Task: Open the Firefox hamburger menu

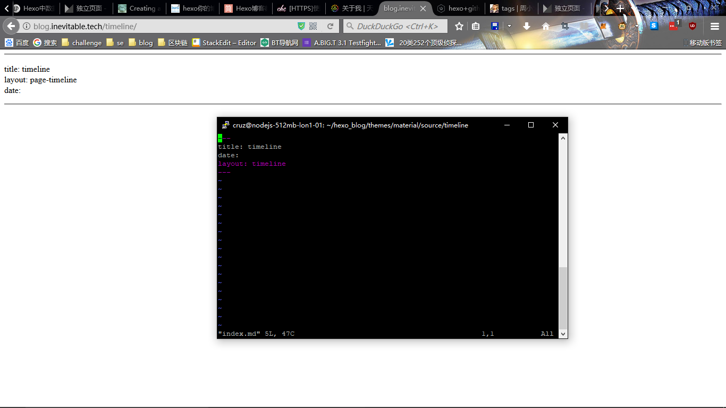Action: (715, 25)
